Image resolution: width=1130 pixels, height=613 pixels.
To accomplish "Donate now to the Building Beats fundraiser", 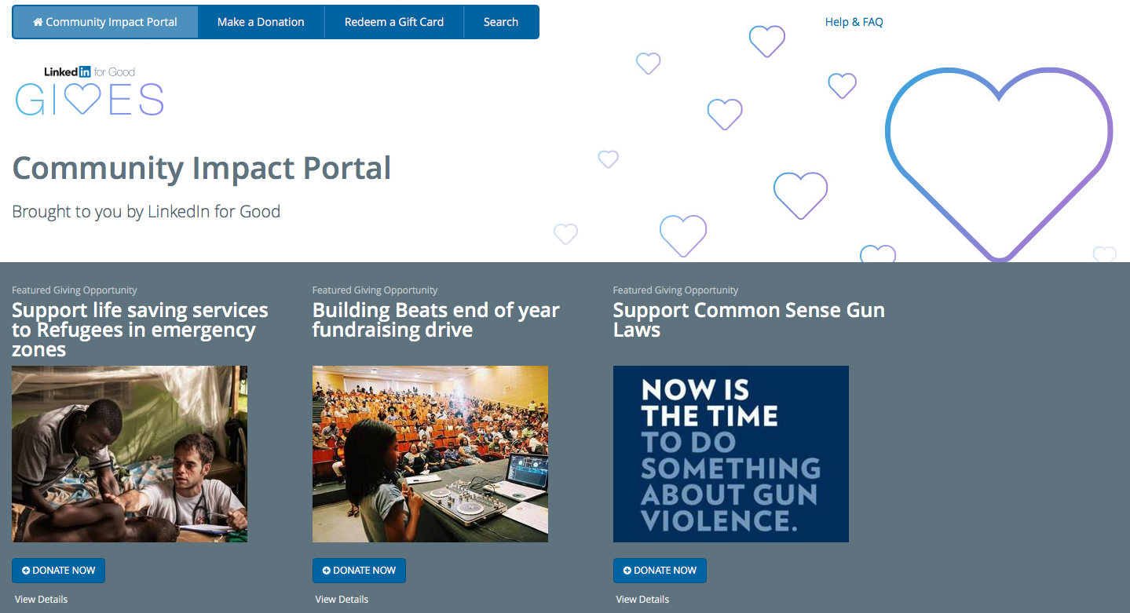I will point(359,571).
